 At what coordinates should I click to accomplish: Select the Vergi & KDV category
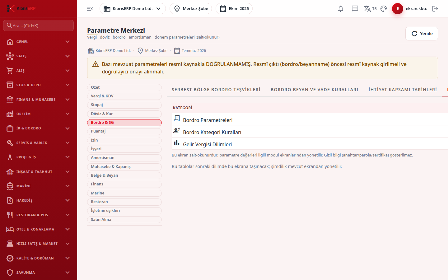coord(124,96)
